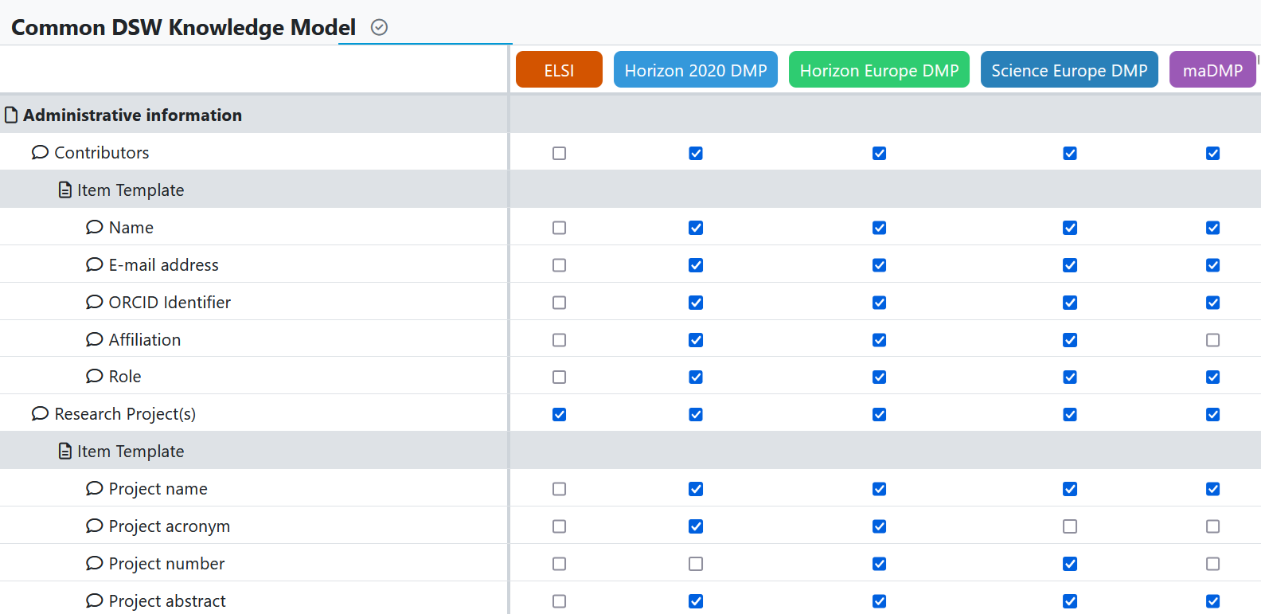This screenshot has width=1261, height=614.
Task: Click the E-mail address row label
Action: coord(164,265)
